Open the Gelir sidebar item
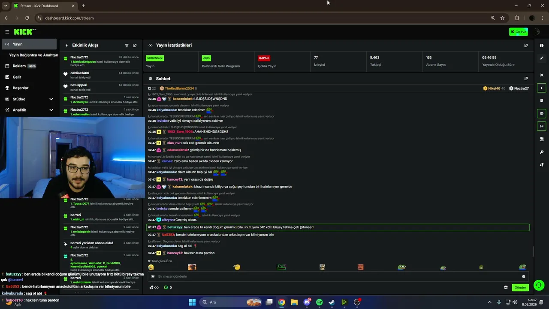 pos(30,77)
